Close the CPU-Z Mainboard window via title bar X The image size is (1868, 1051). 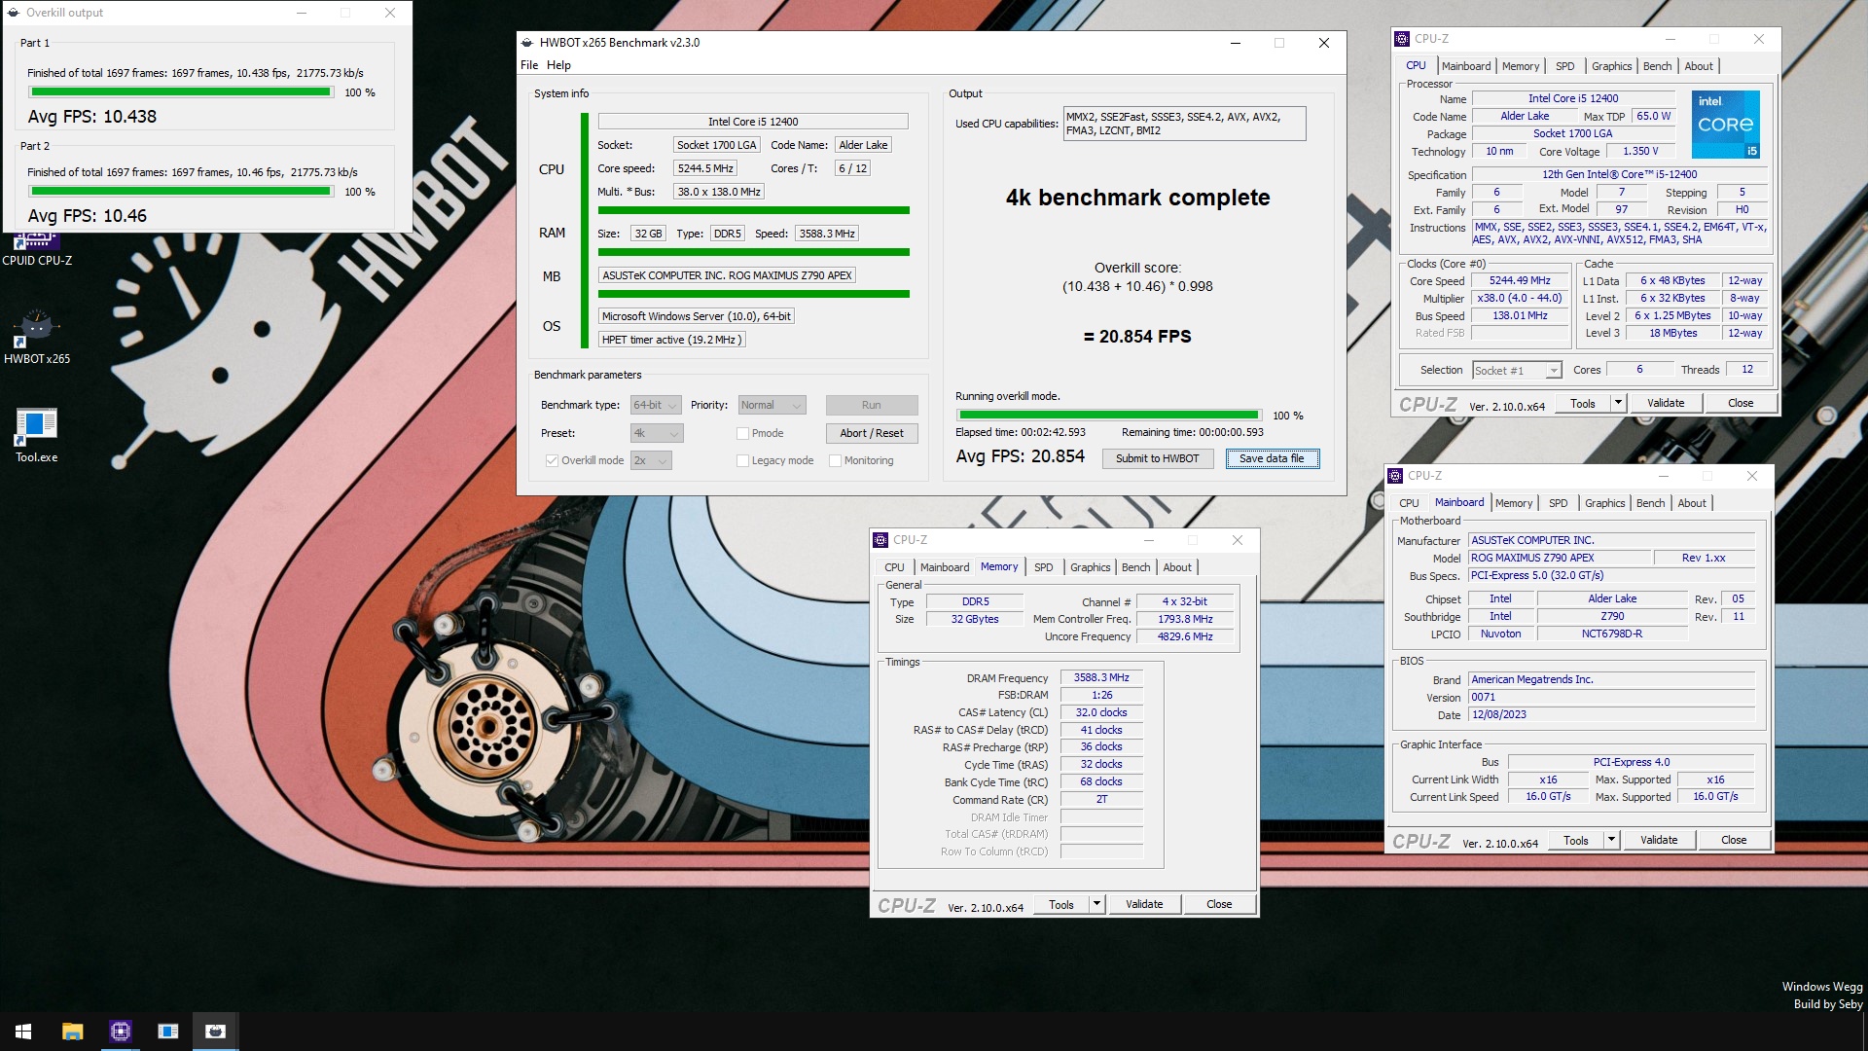(x=1751, y=476)
